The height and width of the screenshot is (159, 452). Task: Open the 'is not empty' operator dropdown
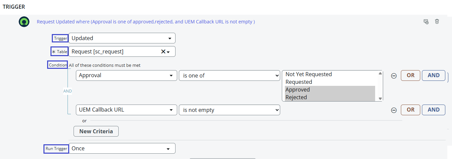(x=230, y=110)
